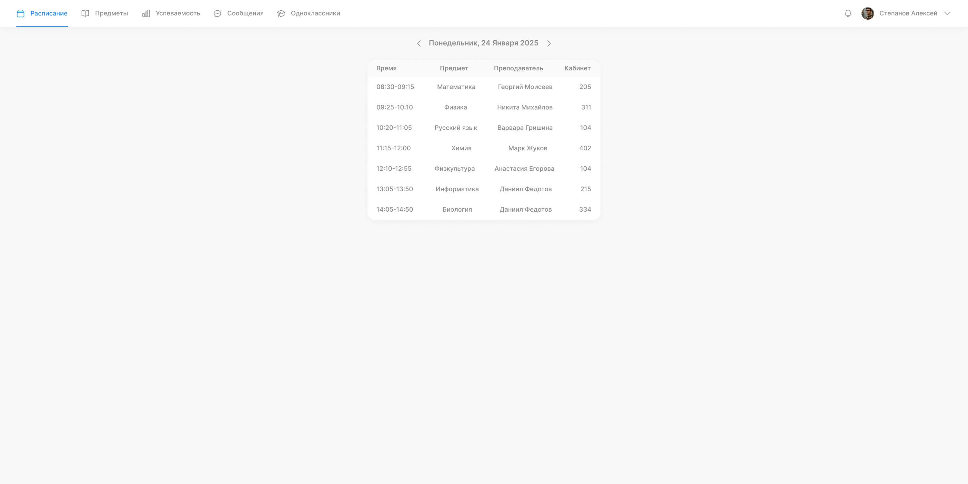Click the open book icon beside Предметы
Image resolution: width=968 pixels, height=484 pixels.
[85, 14]
